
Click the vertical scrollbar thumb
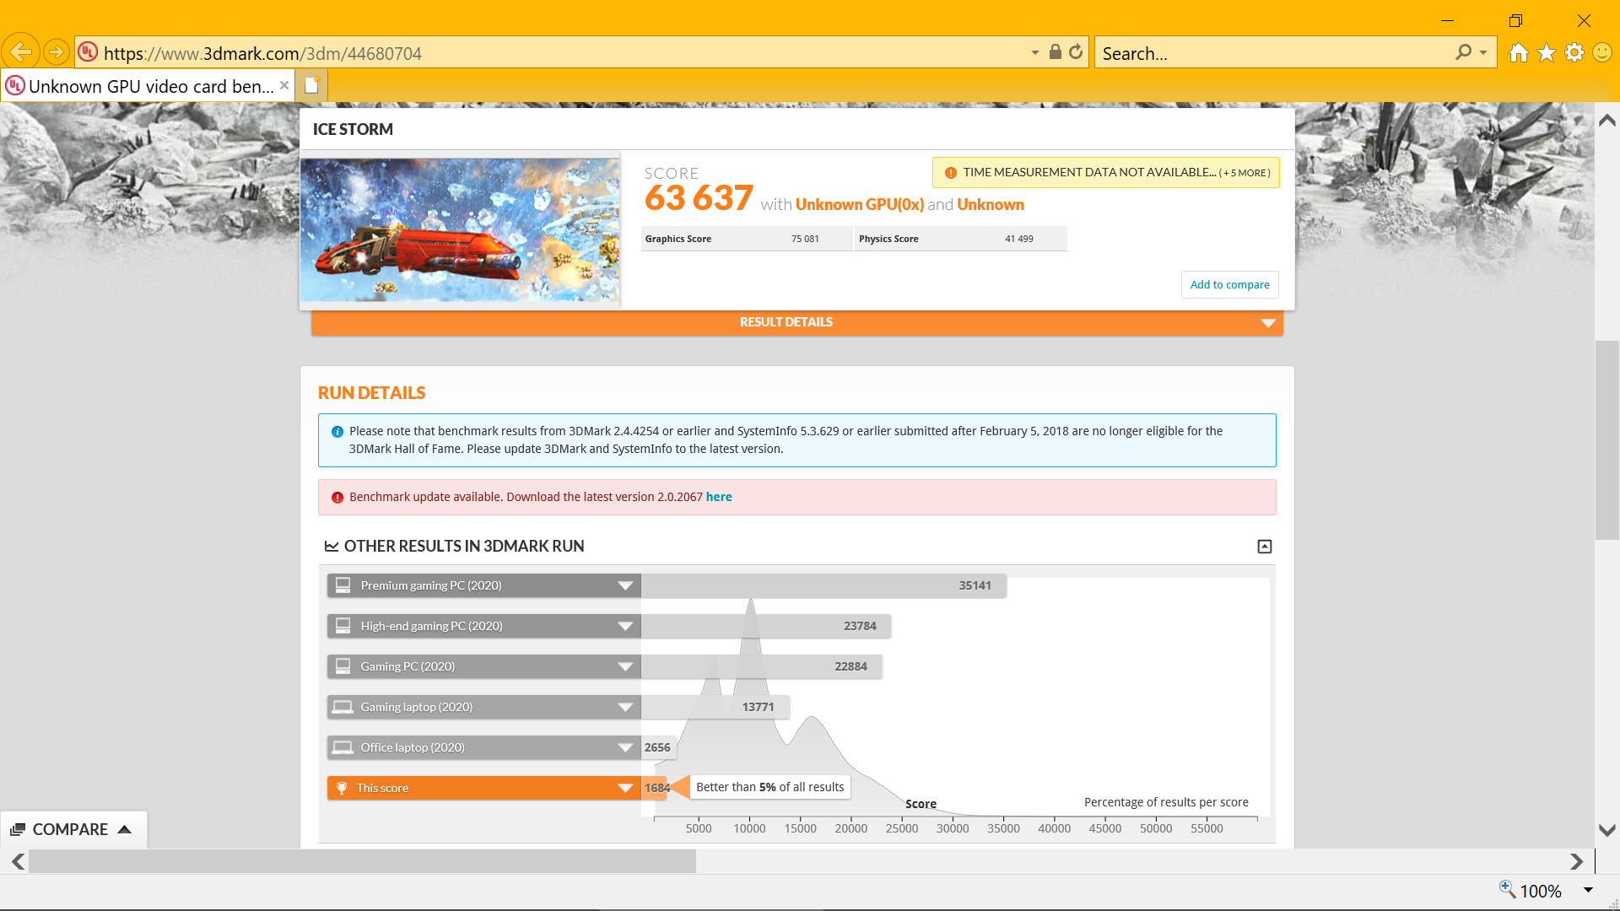[x=1607, y=439]
